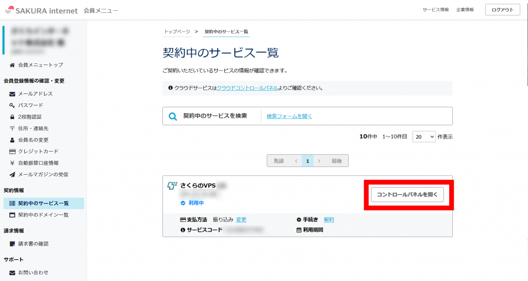Click 解約 link beside 手続き

click(328, 220)
